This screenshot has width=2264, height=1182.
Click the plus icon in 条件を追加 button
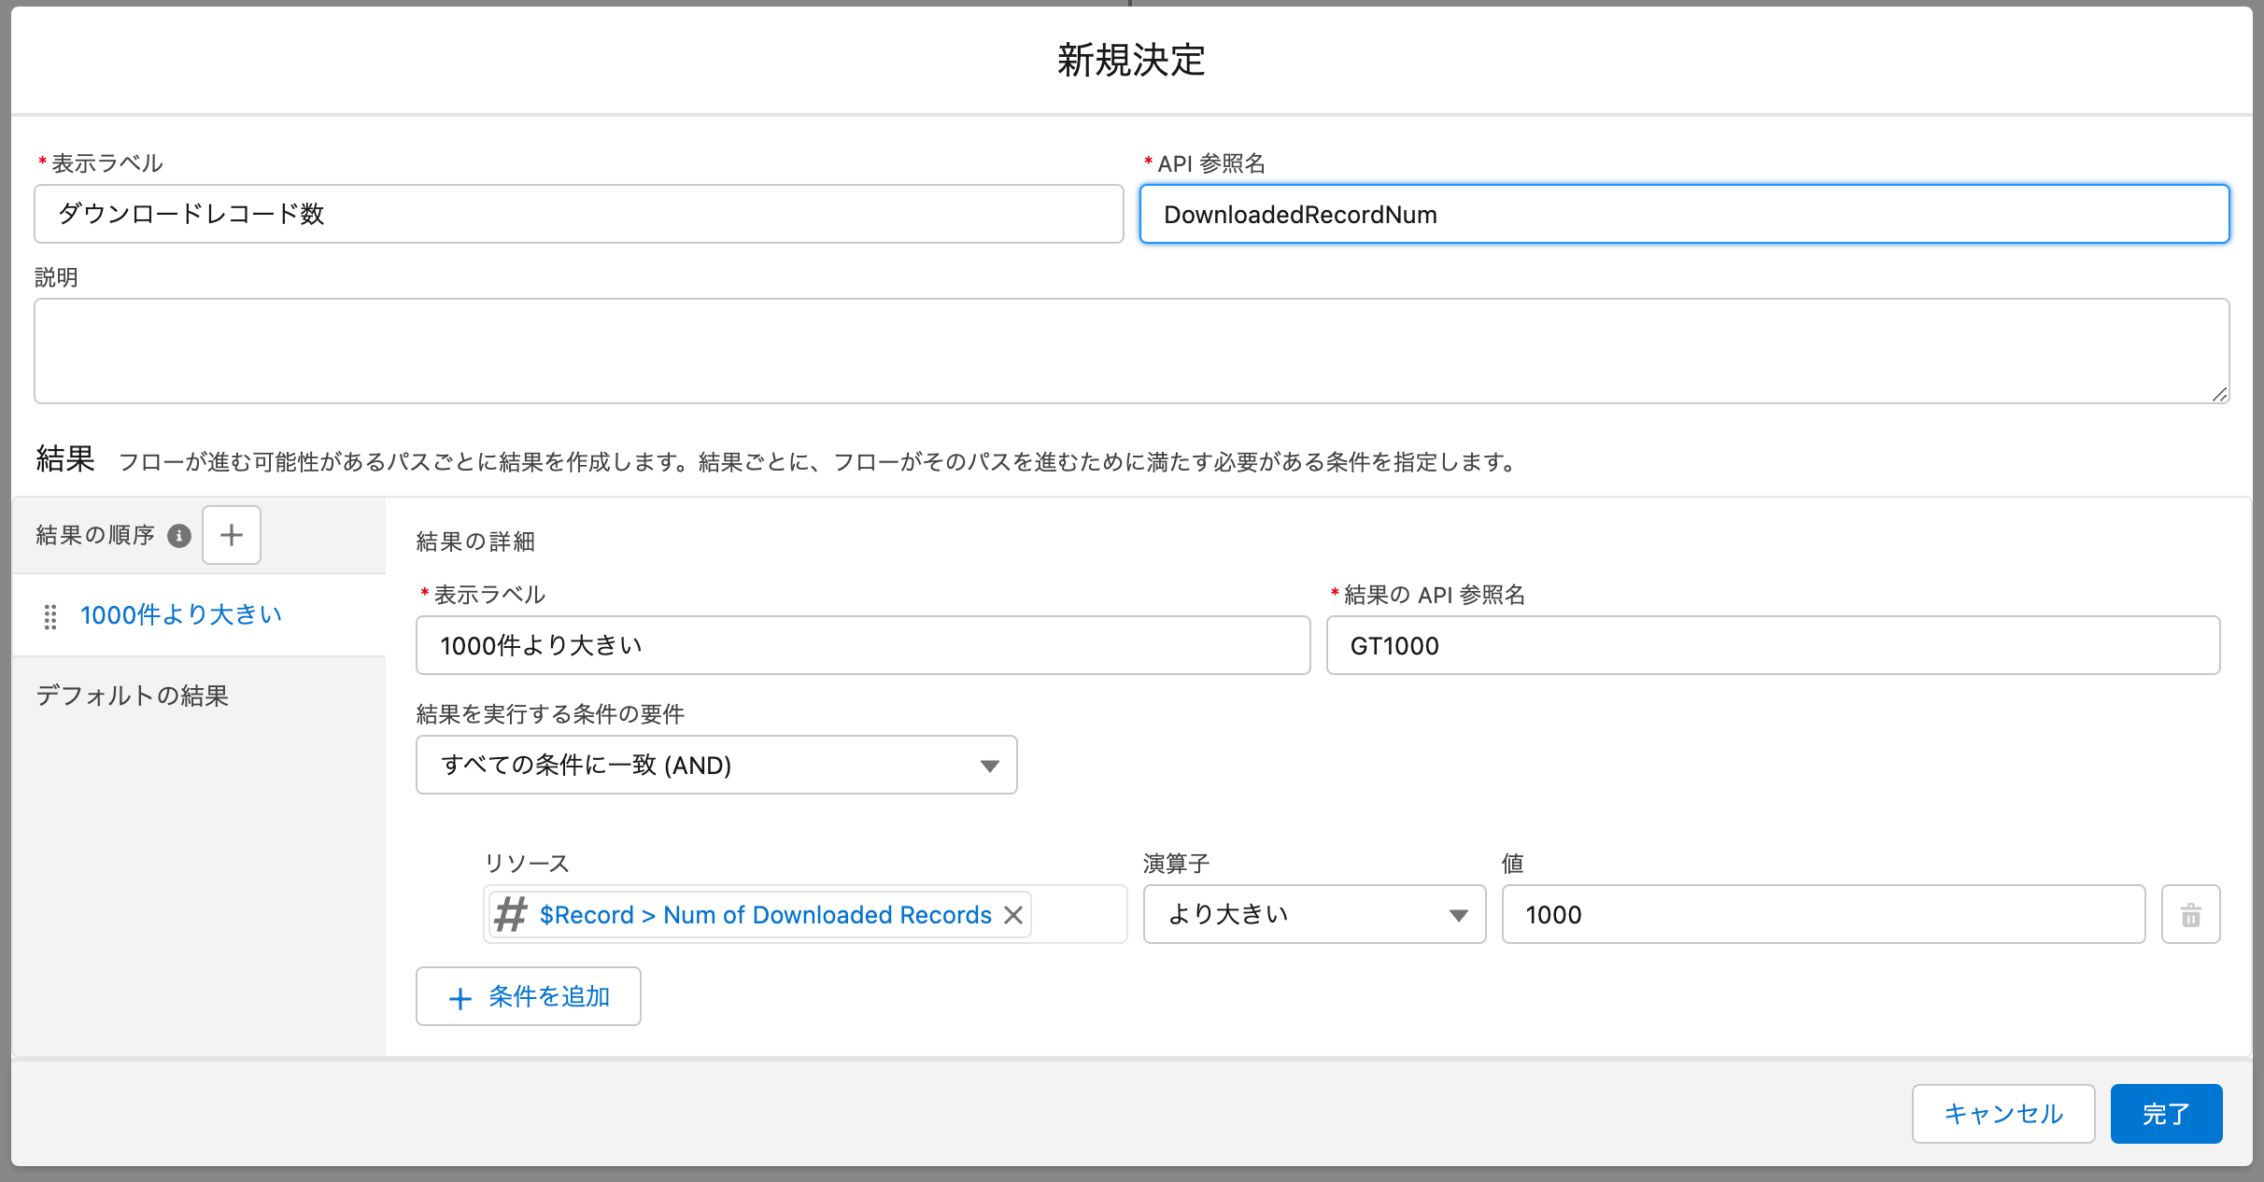[x=460, y=998]
